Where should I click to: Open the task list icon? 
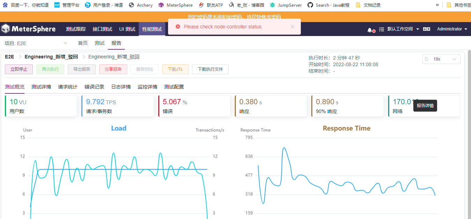[x=381, y=29]
